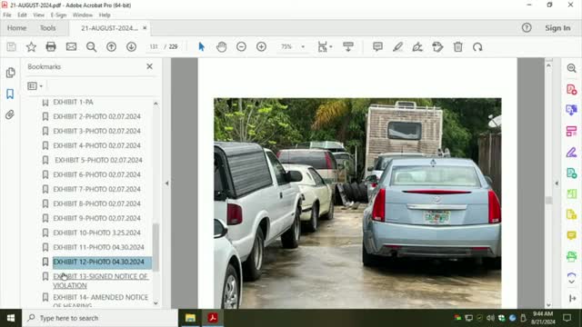
Task: Open the File menu
Action: [7, 15]
